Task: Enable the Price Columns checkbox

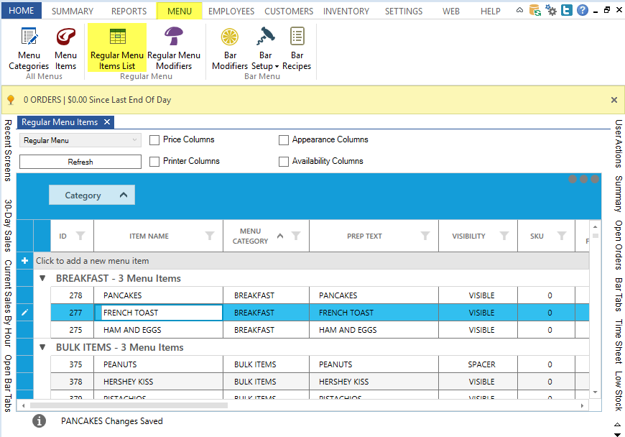Action: click(x=154, y=140)
